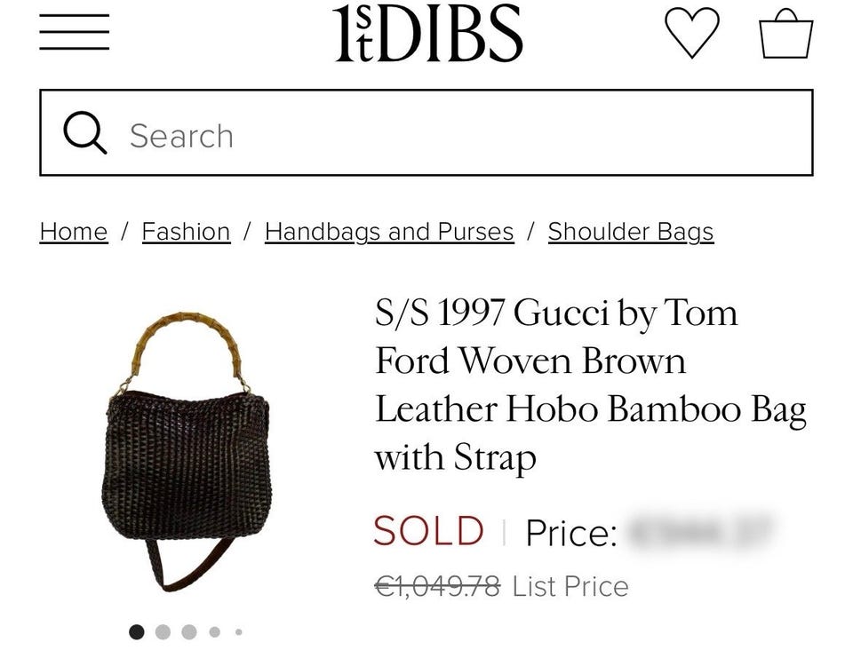Screen dimensions: 853x666
Task: Click the magnifying glass search icon
Action: click(85, 132)
